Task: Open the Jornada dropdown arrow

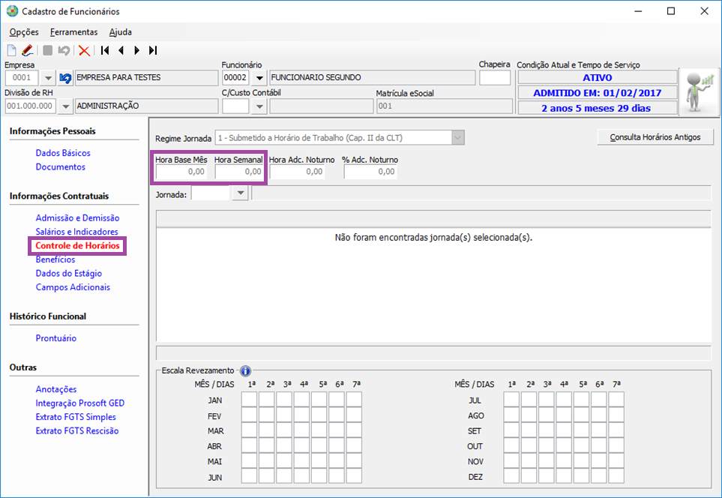Action: (240, 193)
